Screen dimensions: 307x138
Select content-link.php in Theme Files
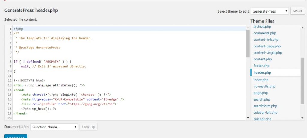click(x=266, y=40)
